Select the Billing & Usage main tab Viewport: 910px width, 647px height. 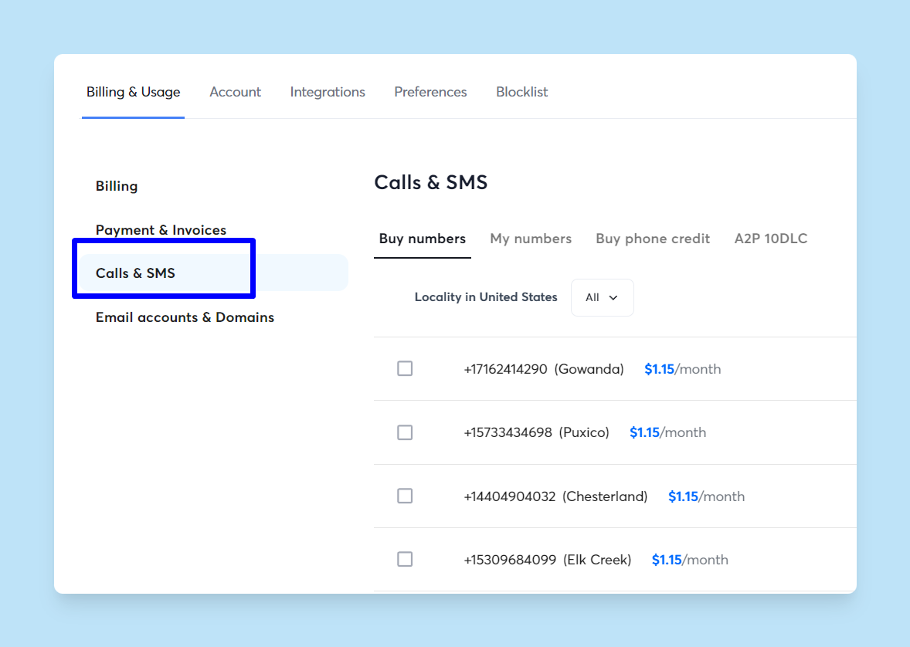[x=133, y=91]
